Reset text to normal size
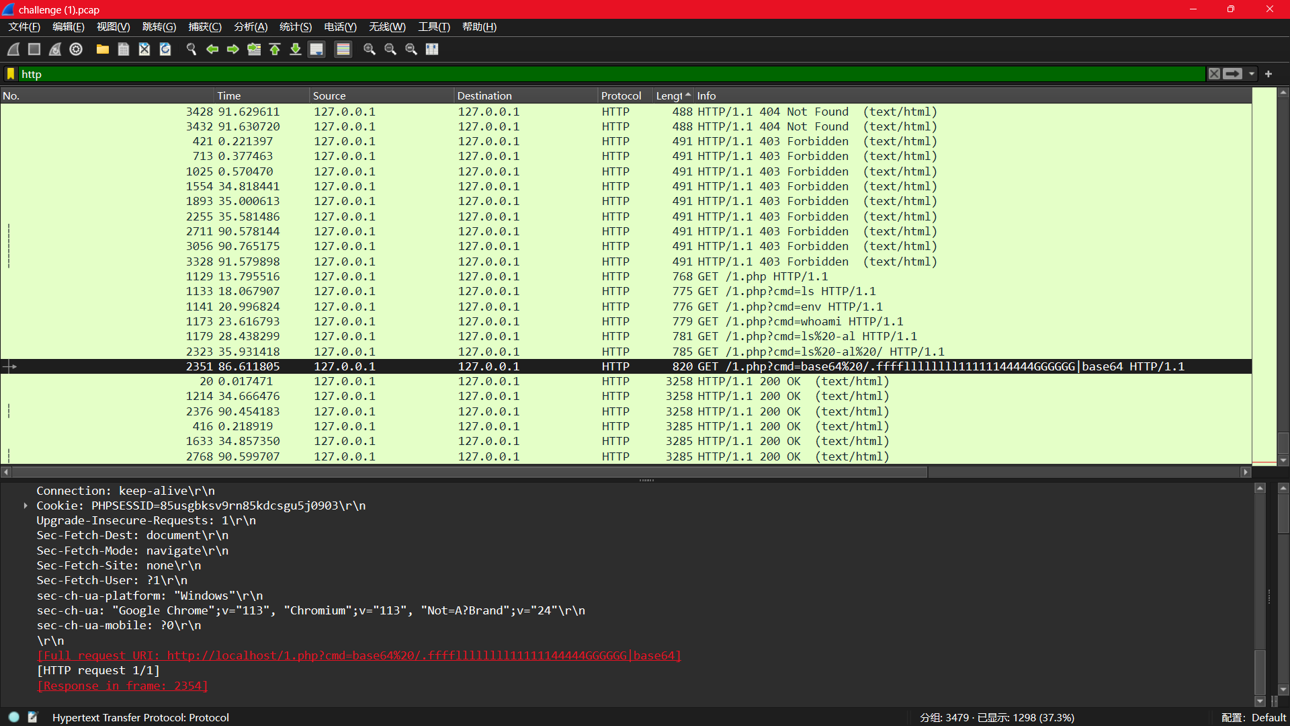Image resolution: width=1290 pixels, height=726 pixels. point(411,49)
